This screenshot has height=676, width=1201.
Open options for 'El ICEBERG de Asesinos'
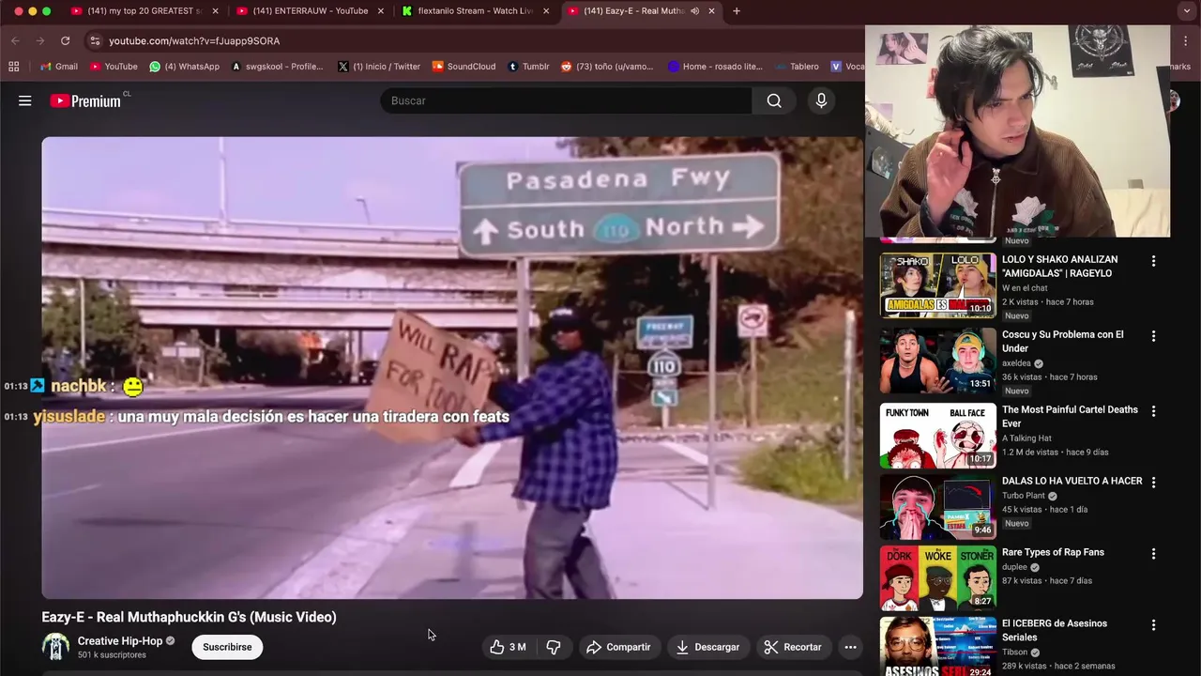[1154, 625]
